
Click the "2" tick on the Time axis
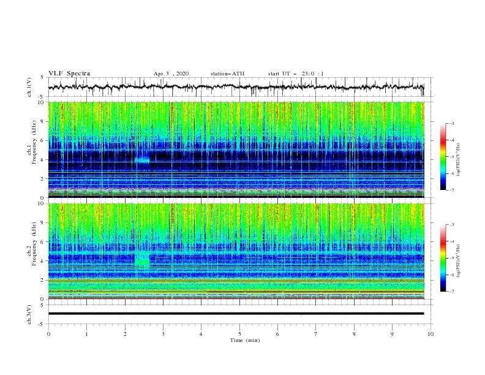pyautogui.click(x=125, y=334)
